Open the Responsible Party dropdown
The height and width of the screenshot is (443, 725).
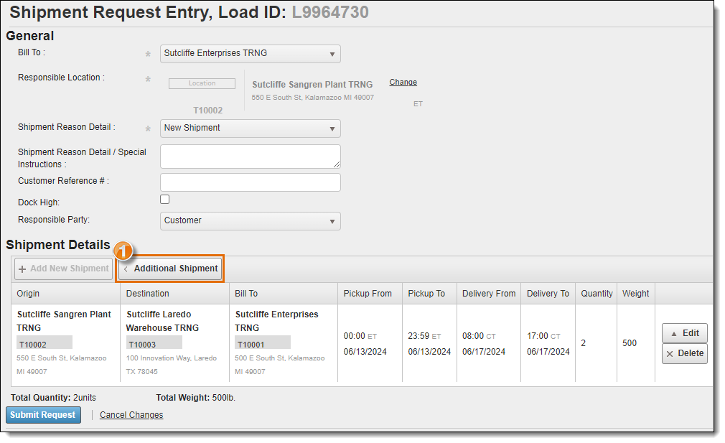(250, 220)
